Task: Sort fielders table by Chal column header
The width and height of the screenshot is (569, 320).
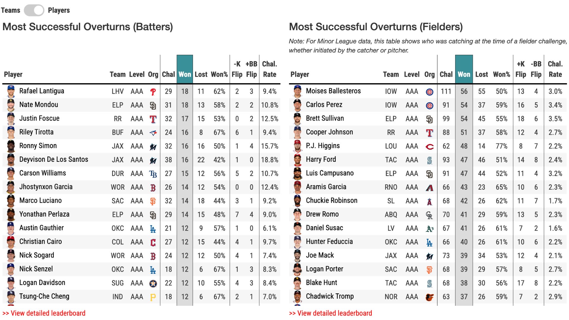Action: [x=446, y=74]
